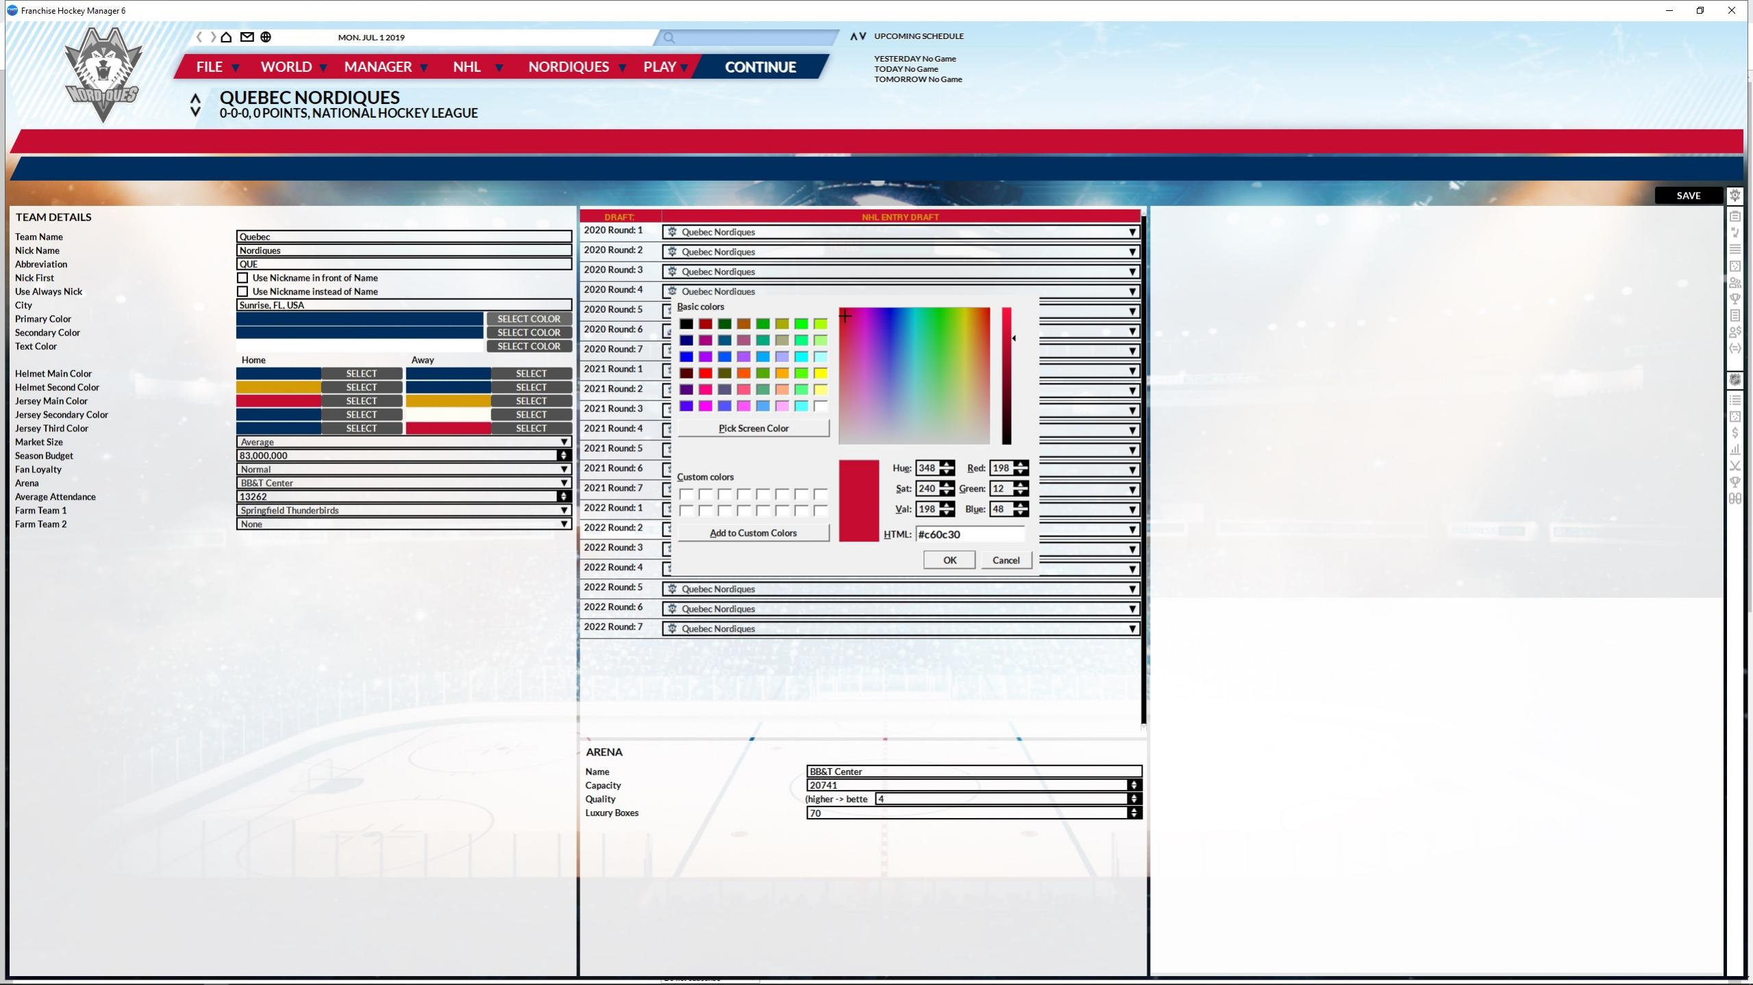Enable Use Nickname in front of Name
This screenshot has width=1753, height=985.
click(x=243, y=278)
